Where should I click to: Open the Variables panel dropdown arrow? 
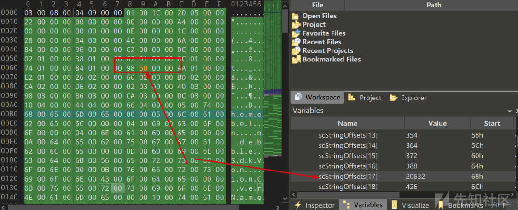pos(510,111)
